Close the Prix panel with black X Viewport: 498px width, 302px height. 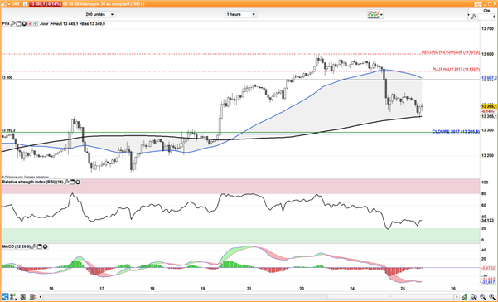coord(24,23)
